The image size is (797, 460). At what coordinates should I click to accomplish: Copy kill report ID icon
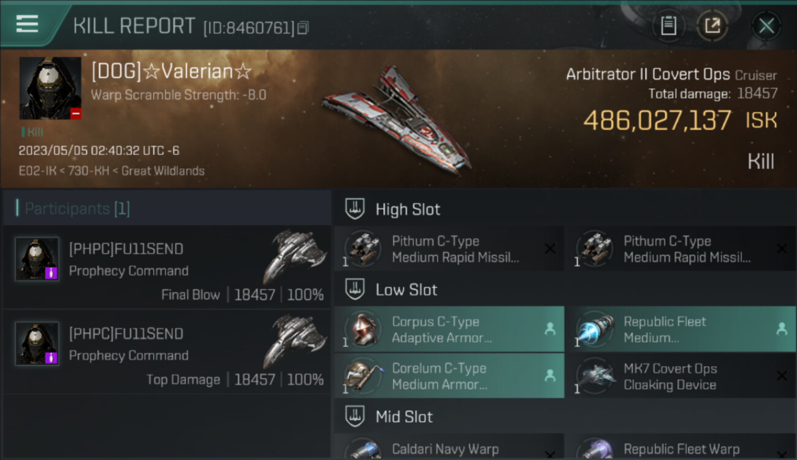point(303,28)
